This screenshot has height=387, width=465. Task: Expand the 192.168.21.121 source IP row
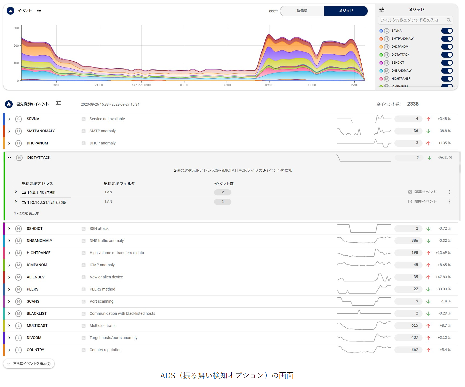tap(16, 201)
